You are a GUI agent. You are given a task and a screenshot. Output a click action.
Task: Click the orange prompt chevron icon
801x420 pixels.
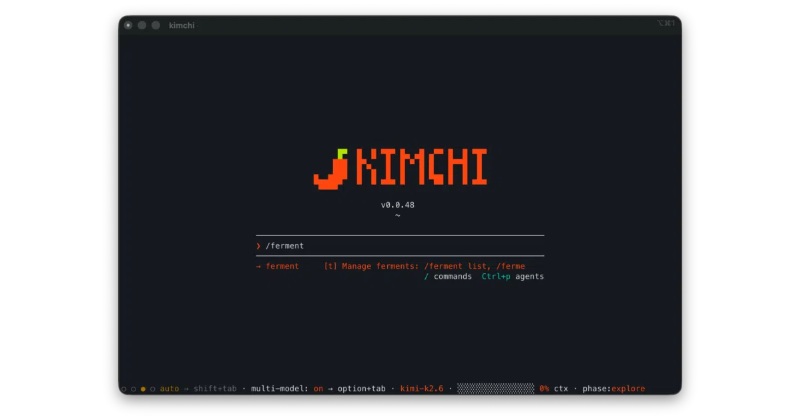(258, 246)
